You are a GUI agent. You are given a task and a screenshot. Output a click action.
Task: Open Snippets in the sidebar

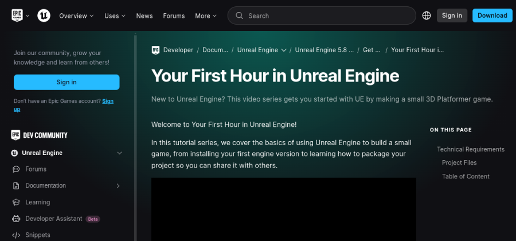(38, 235)
